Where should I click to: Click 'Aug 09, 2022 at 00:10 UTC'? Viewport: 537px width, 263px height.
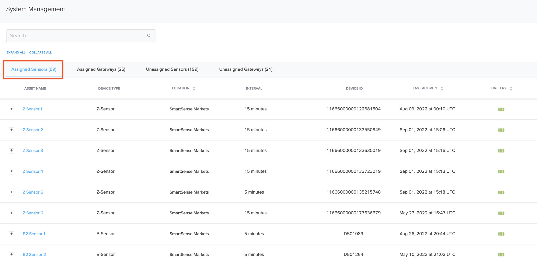point(427,109)
